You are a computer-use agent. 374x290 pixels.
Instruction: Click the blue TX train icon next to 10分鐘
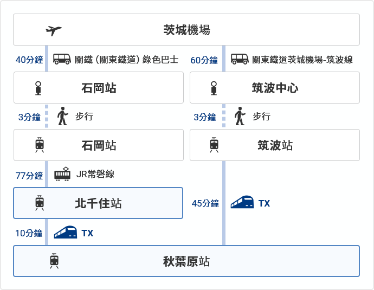pos(66,232)
